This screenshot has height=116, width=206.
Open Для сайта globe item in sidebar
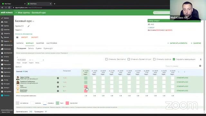pyautogui.click(x=6, y=68)
